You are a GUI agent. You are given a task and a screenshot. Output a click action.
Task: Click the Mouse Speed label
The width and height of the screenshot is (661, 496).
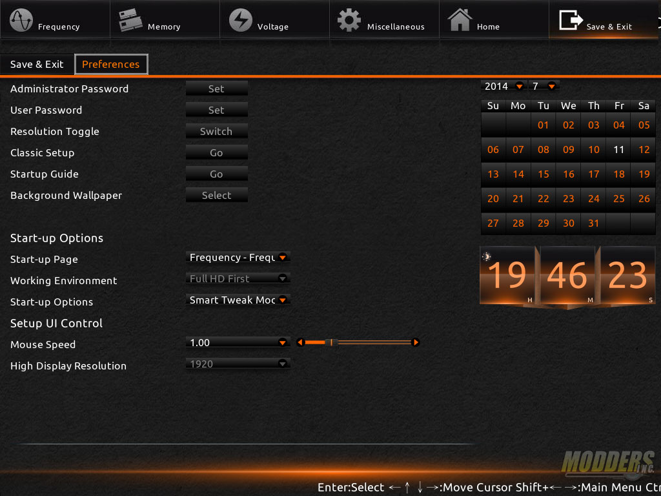point(43,345)
